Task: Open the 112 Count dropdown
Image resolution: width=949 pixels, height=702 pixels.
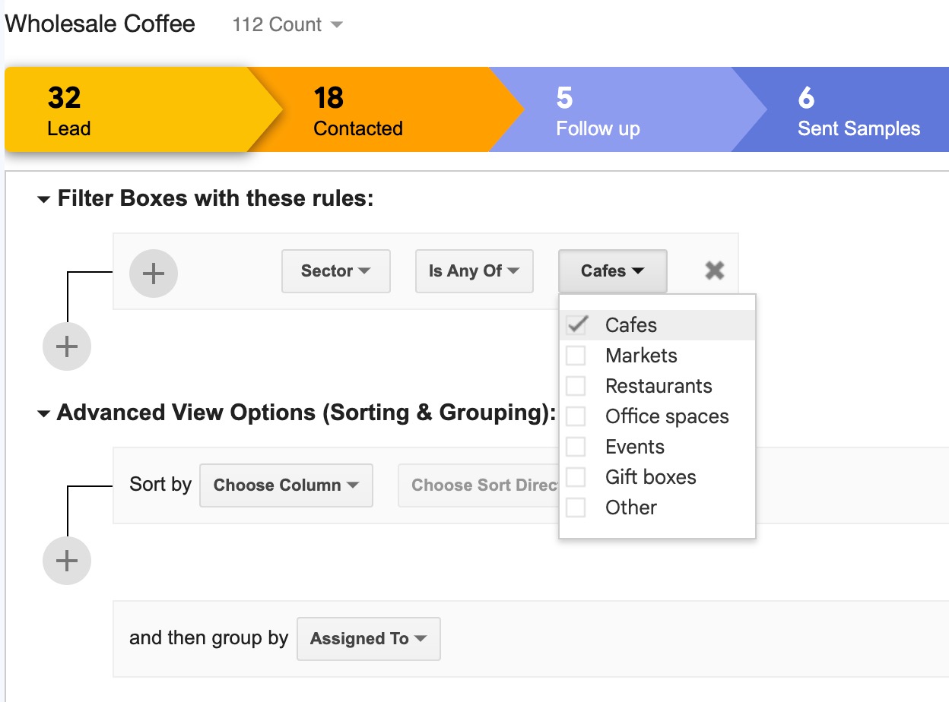Action: tap(287, 24)
